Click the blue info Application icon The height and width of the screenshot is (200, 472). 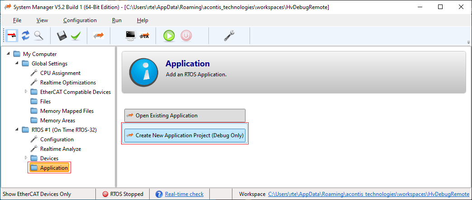pyautogui.click(x=144, y=72)
